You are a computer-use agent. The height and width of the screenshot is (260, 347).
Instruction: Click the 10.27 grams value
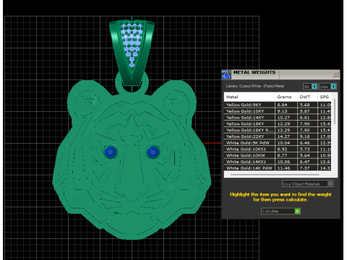point(283,118)
